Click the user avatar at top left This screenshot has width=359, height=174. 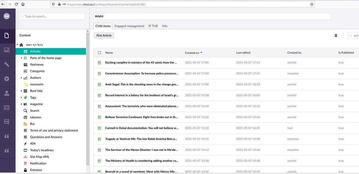pos(7,16)
